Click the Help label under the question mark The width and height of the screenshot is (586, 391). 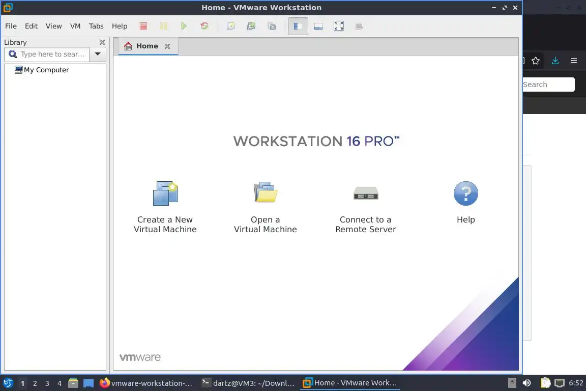pyautogui.click(x=465, y=219)
